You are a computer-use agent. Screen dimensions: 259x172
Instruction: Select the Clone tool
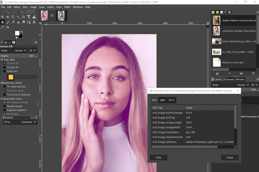18,22
